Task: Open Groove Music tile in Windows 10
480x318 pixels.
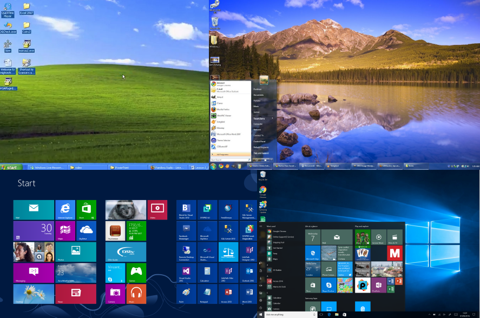Action: 379,237
